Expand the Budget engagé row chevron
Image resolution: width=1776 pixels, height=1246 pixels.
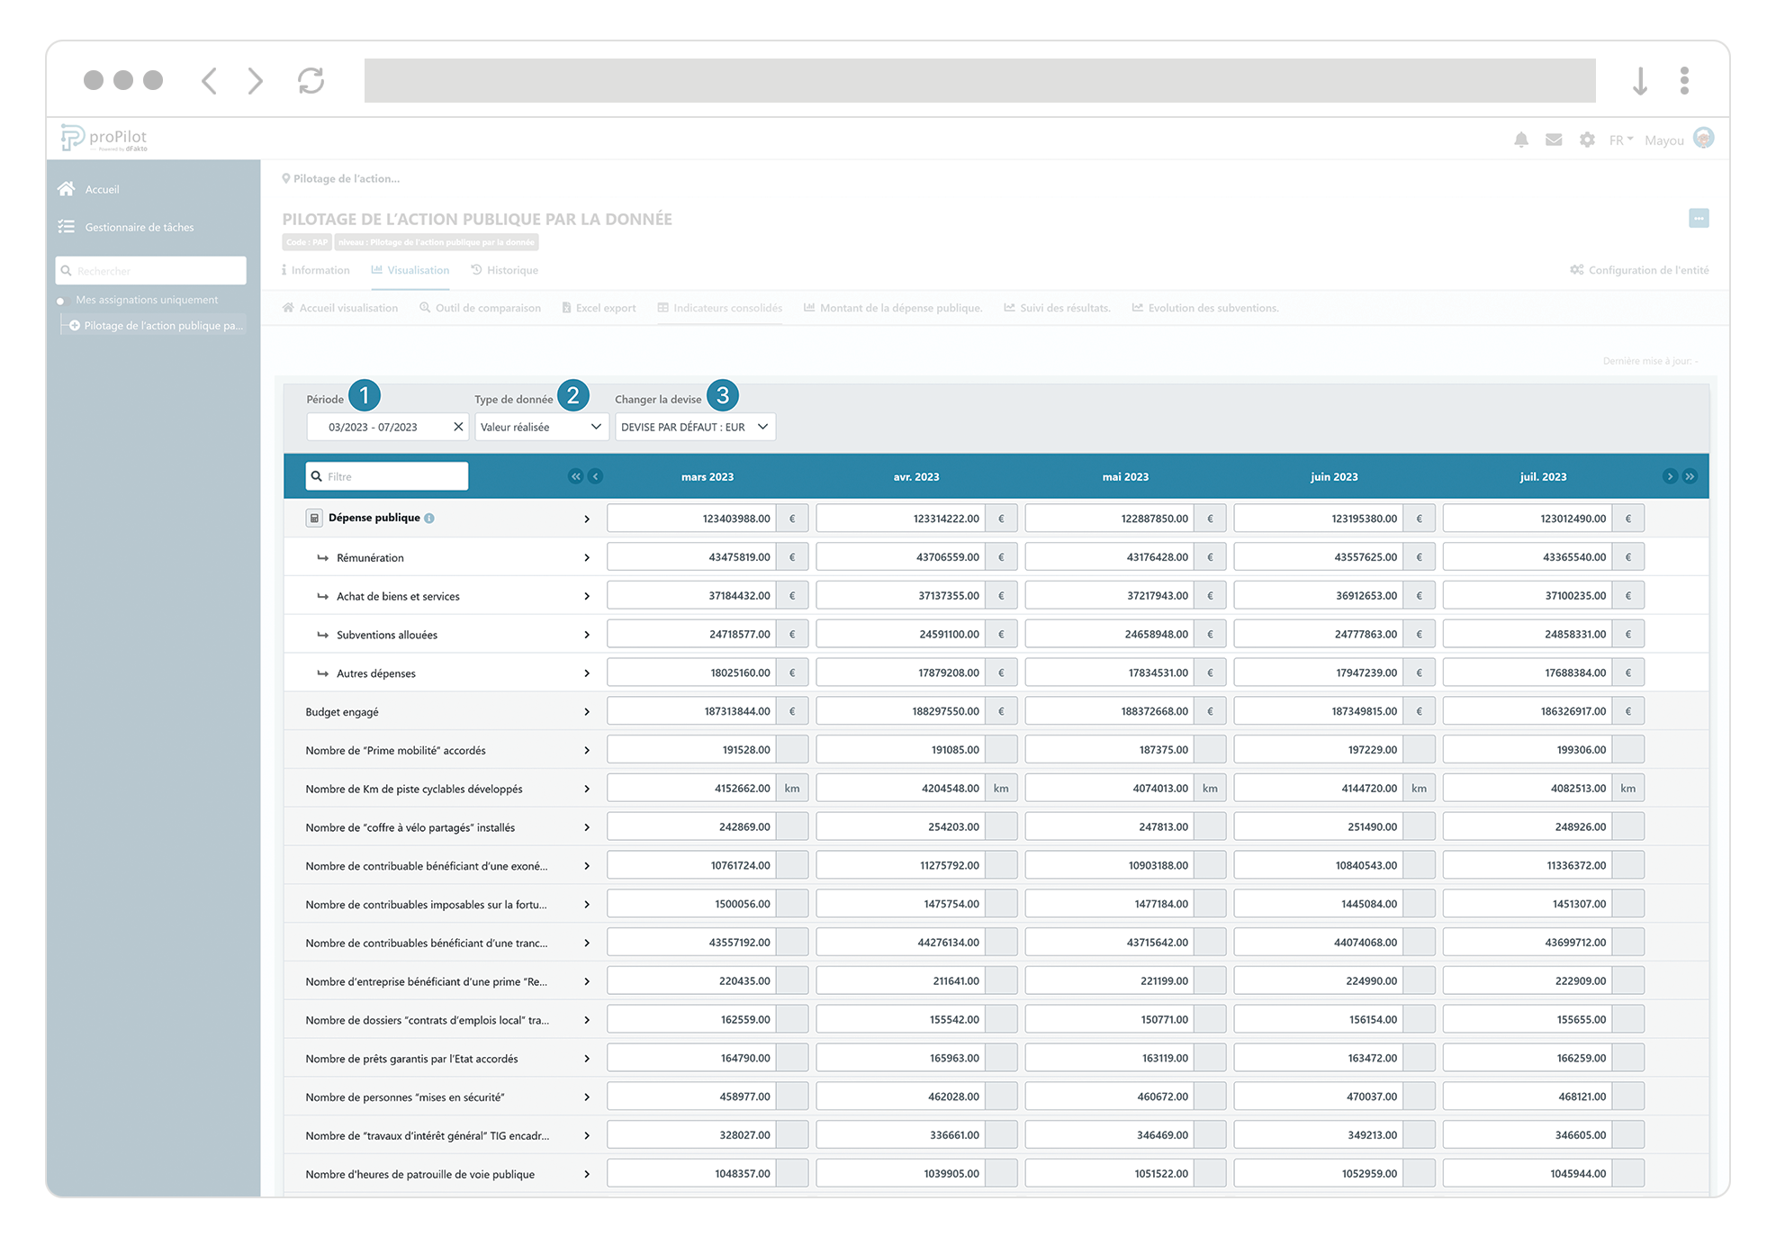pyautogui.click(x=587, y=712)
